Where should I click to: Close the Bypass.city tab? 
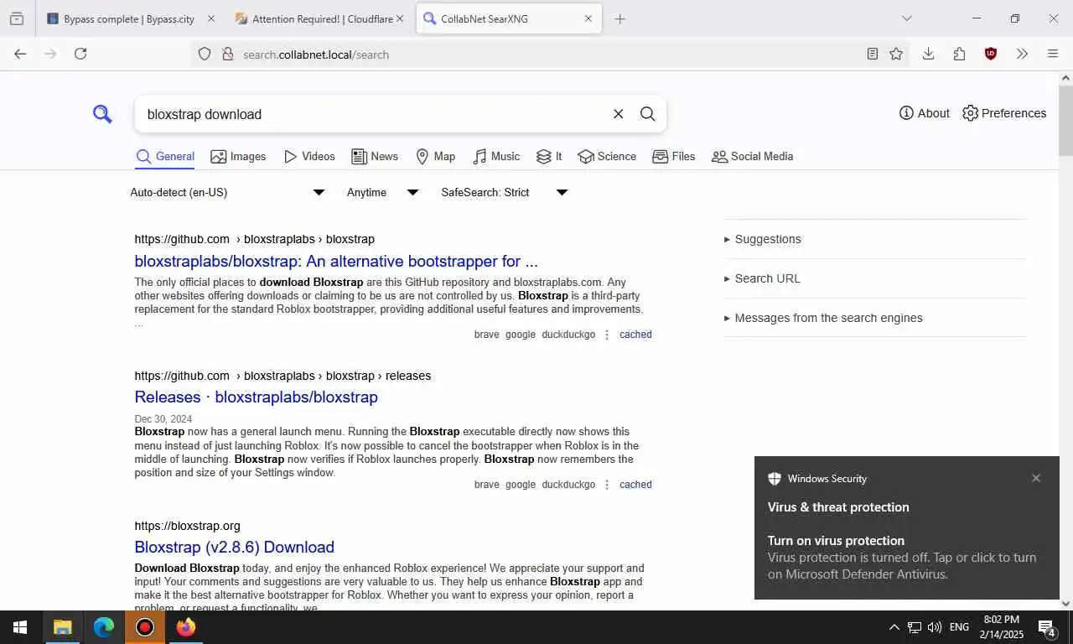[211, 18]
